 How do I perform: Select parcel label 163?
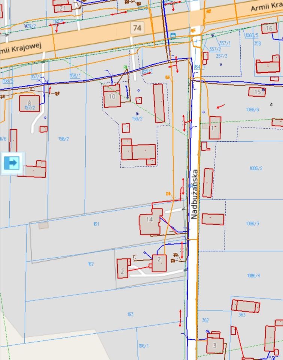click(130, 314)
